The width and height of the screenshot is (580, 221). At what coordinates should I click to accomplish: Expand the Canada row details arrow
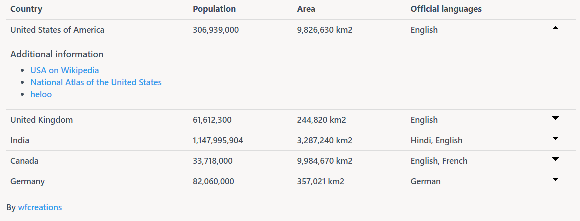coord(555,159)
